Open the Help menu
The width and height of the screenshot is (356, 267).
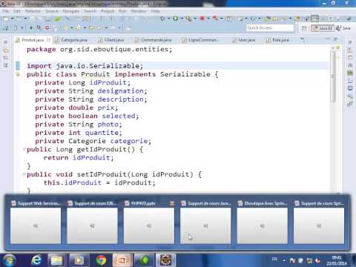coord(156,11)
